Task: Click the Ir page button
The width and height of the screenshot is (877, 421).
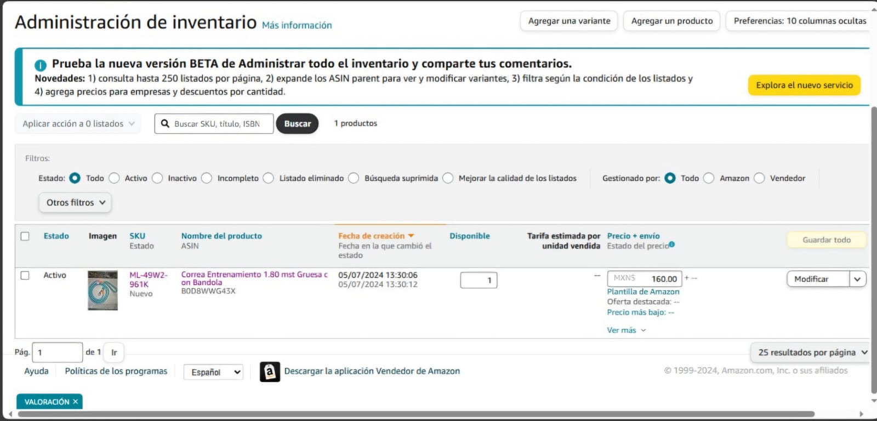Action: coord(114,352)
